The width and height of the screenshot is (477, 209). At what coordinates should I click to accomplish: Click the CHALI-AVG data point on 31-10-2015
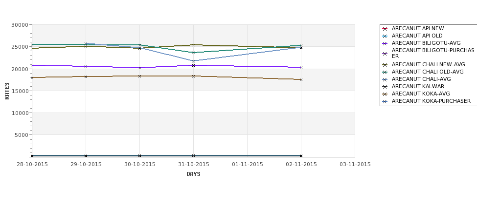tap(193, 61)
